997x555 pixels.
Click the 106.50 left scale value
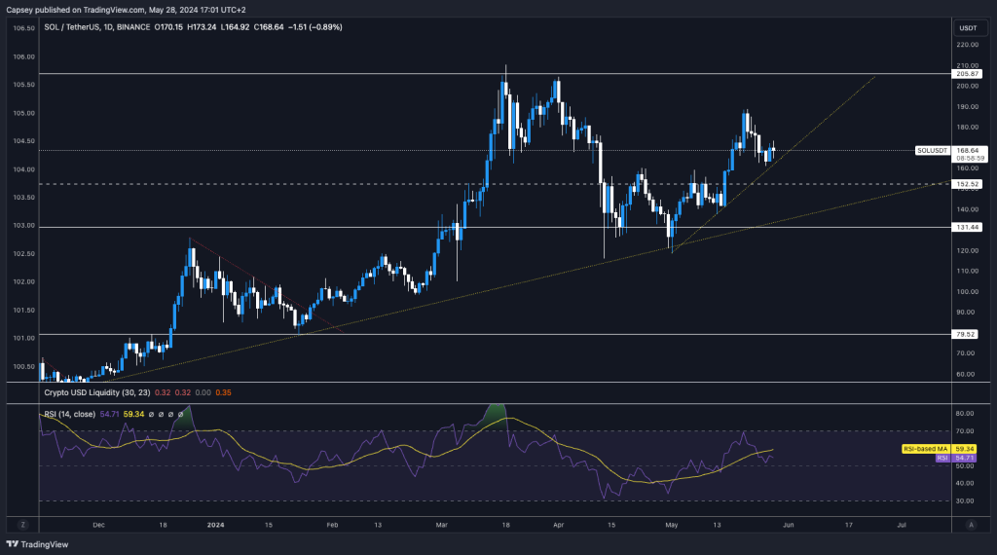[23, 28]
